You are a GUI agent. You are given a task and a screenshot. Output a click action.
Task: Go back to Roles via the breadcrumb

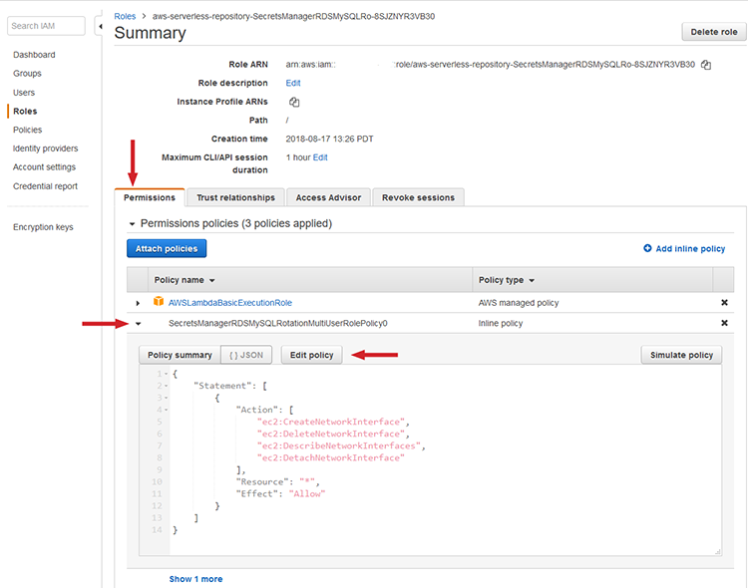[x=125, y=16]
